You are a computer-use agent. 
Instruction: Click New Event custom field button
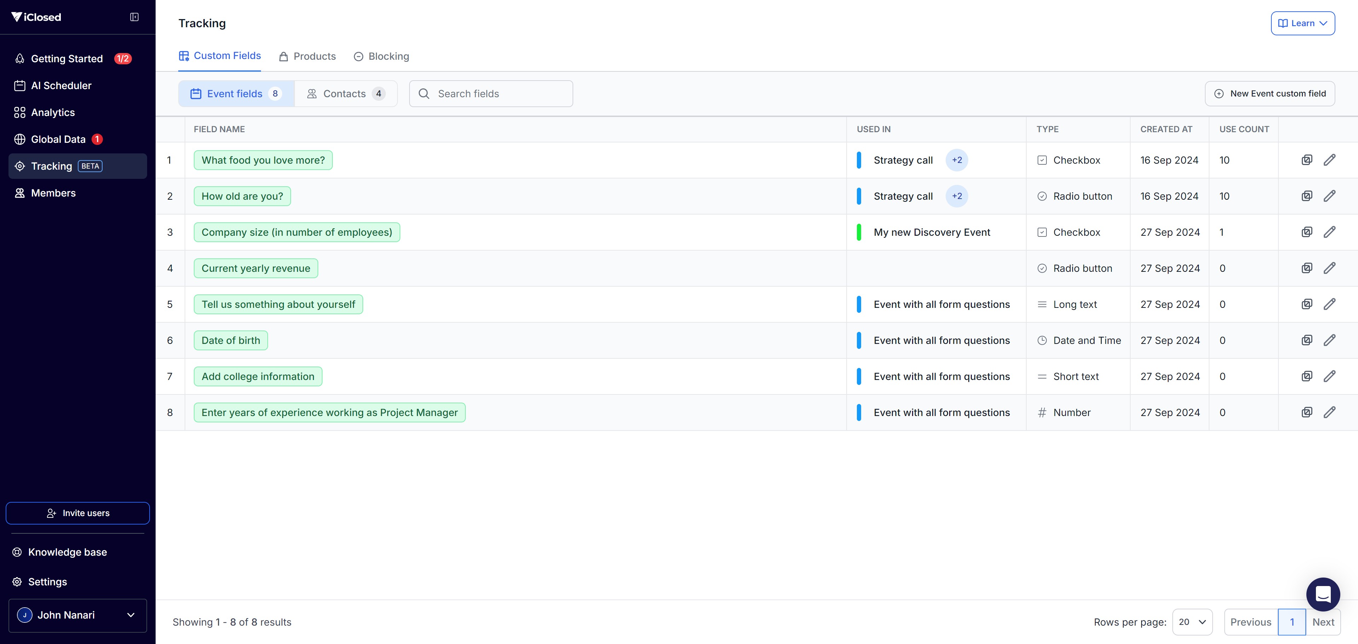1270,94
